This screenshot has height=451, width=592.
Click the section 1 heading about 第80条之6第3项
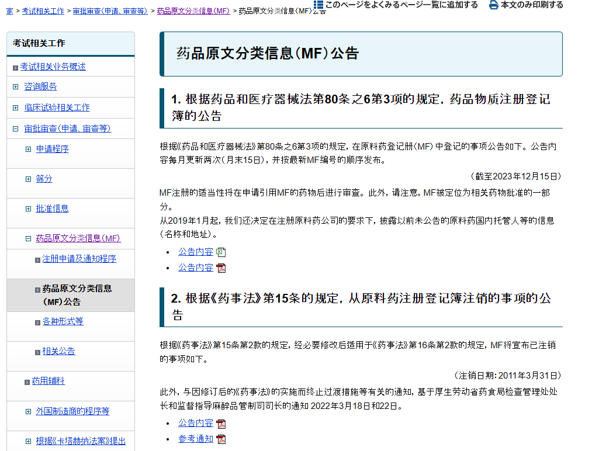(361, 108)
